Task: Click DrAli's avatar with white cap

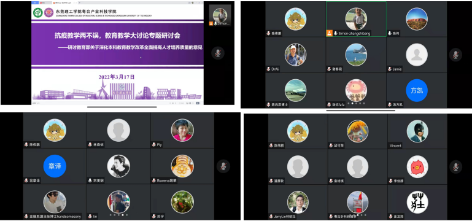Action: pos(295,55)
